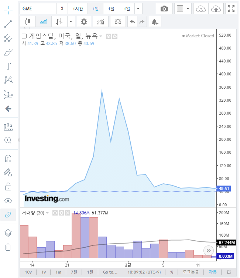Expand the dropdown next to gray square
This screenshot has width=240, height=278.
pyautogui.click(x=188, y=9)
